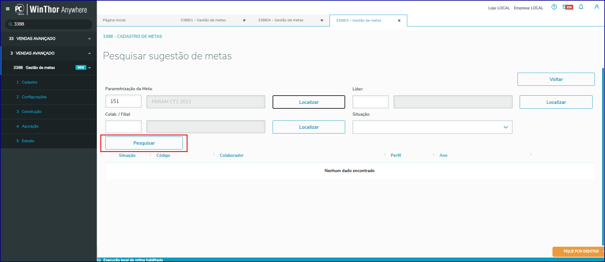This screenshot has width=605, height=262.
Task: Open 3 Construção in sidebar
Action: [49, 112]
